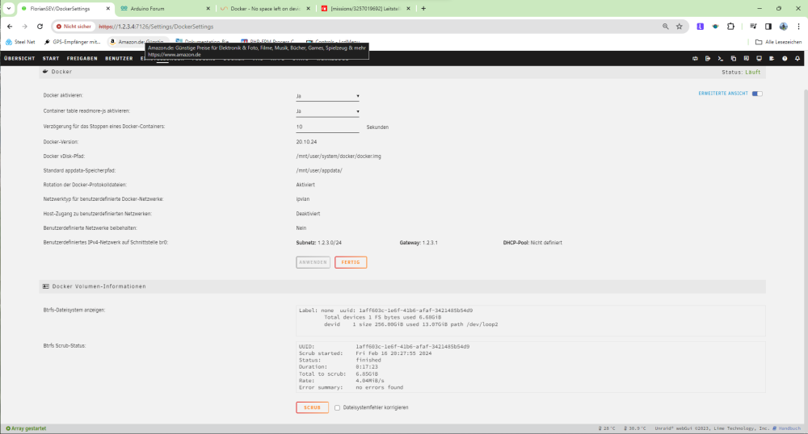Open the system info monitor icon
808x434 pixels.
[x=759, y=59]
